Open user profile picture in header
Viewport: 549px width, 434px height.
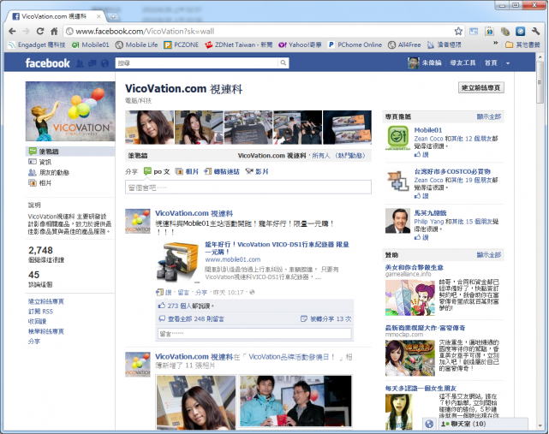click(x=413, y=63)
